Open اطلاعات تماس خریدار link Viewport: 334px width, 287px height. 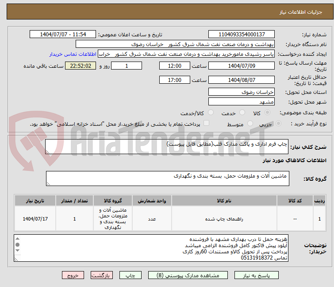click(x=73, y=54)
